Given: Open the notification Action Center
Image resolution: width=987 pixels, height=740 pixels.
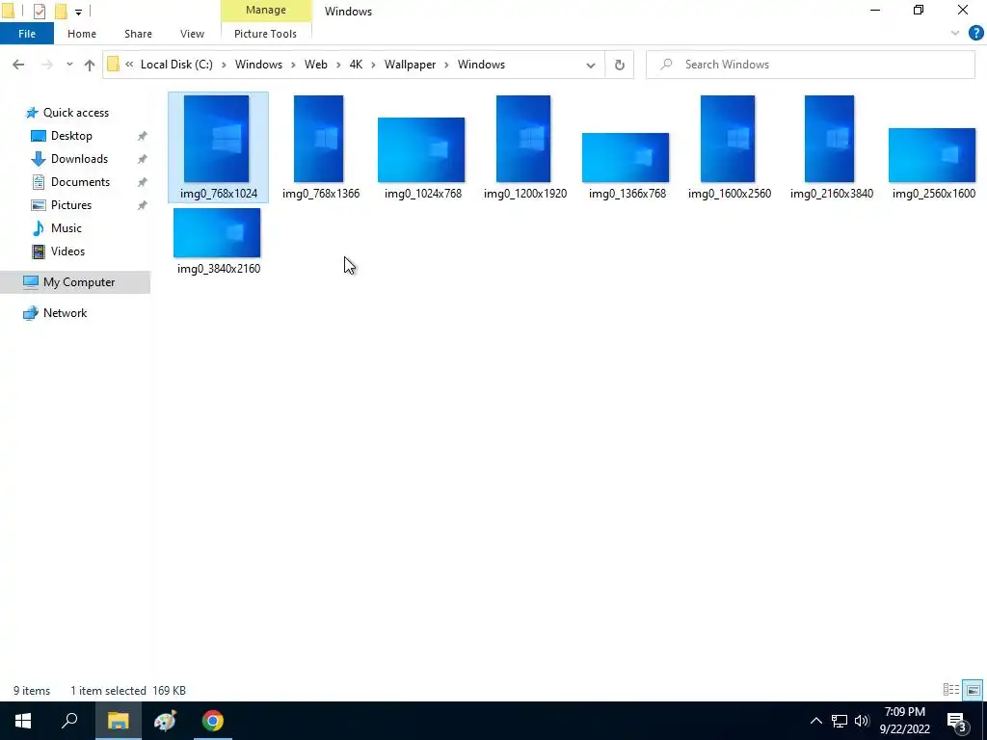Looking at the screenshot, I should pos(957,723).
